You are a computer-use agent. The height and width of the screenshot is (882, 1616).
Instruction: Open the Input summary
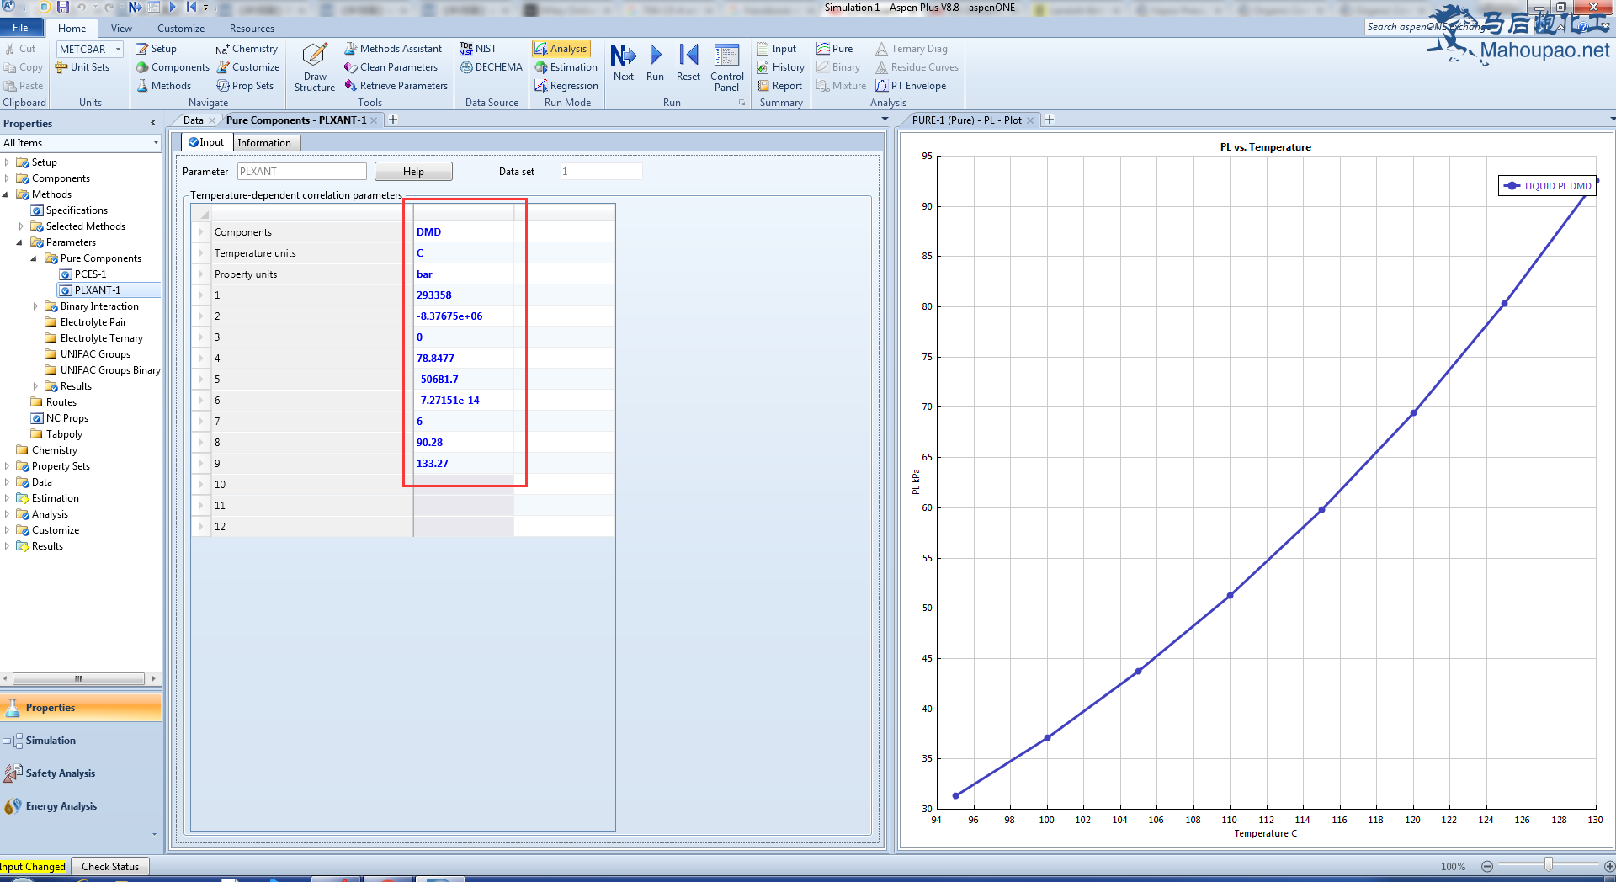776,49
